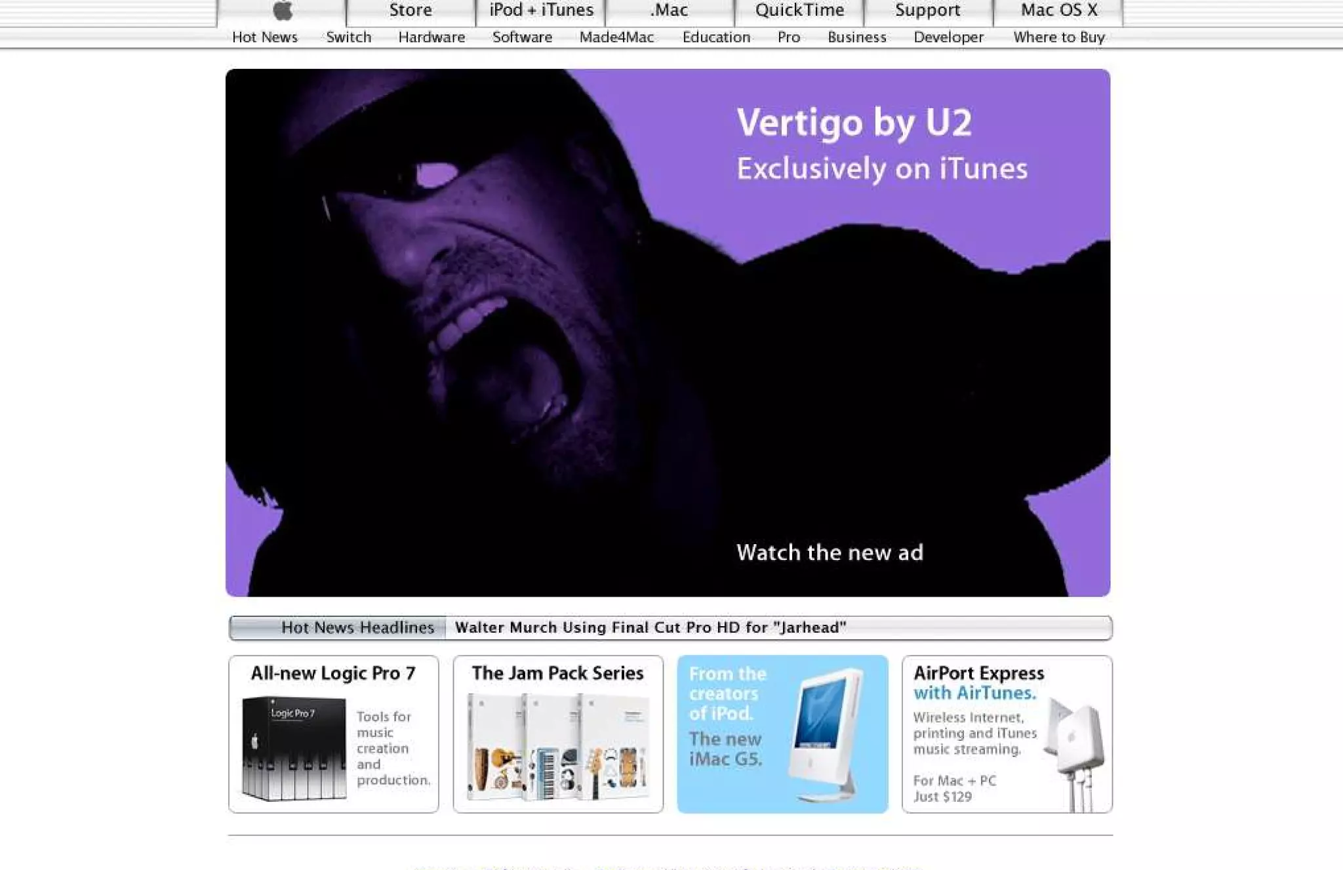This screenshot has width=1343, height=870.
Task: Click Tools for music creation text
Action: (393, 748)
